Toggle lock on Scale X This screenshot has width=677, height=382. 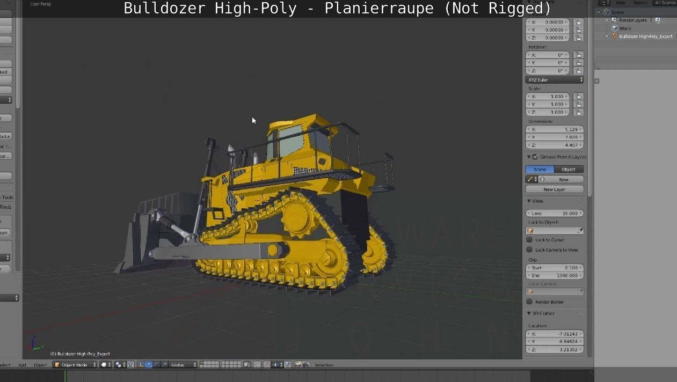coord(578,97)
